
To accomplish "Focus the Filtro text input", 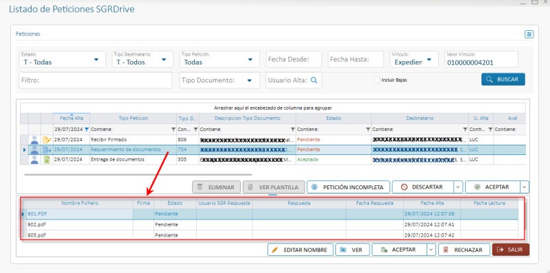I will coord(96,80).
